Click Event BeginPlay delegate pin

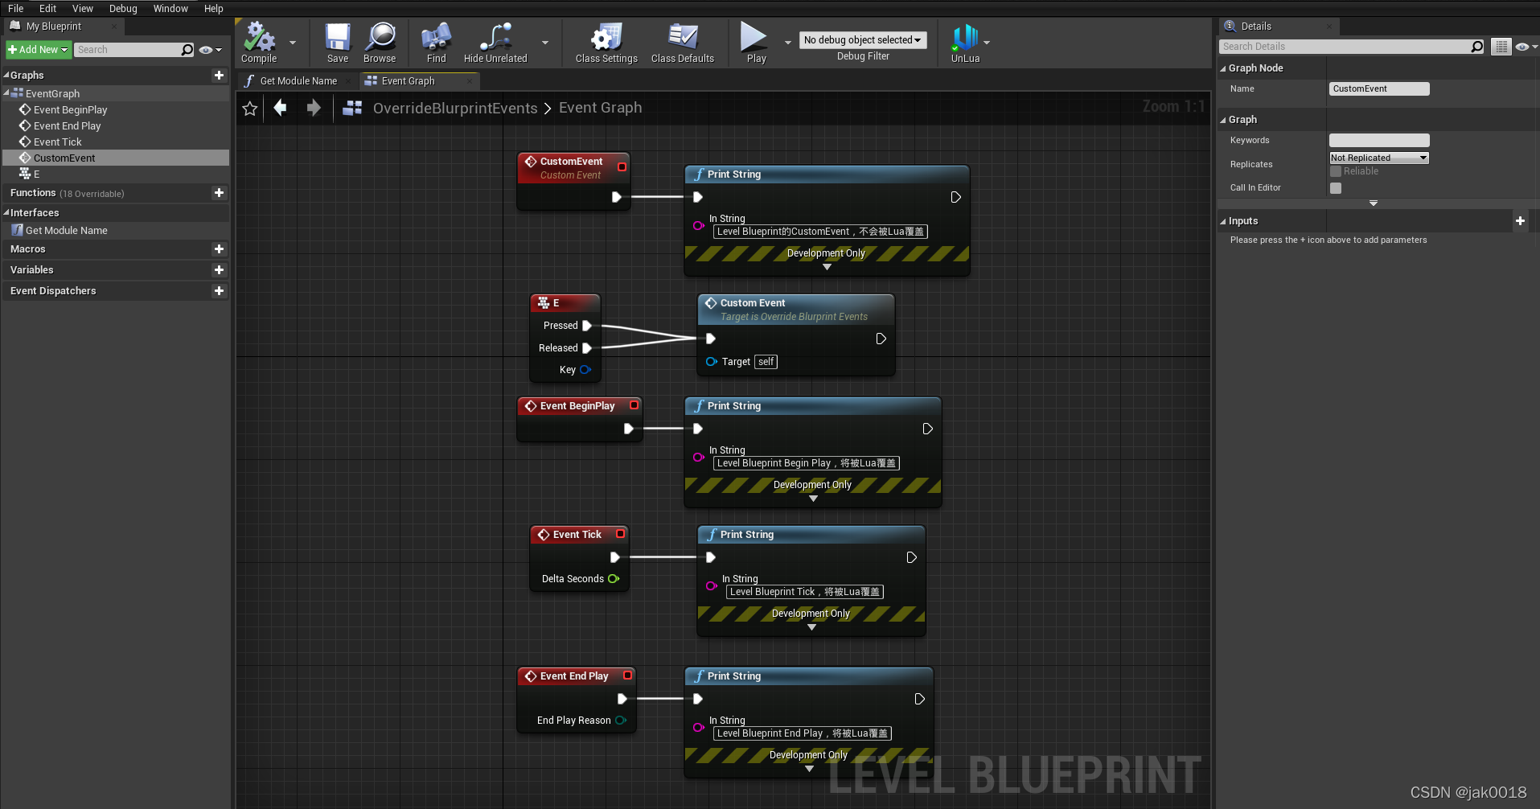[634, 405]
